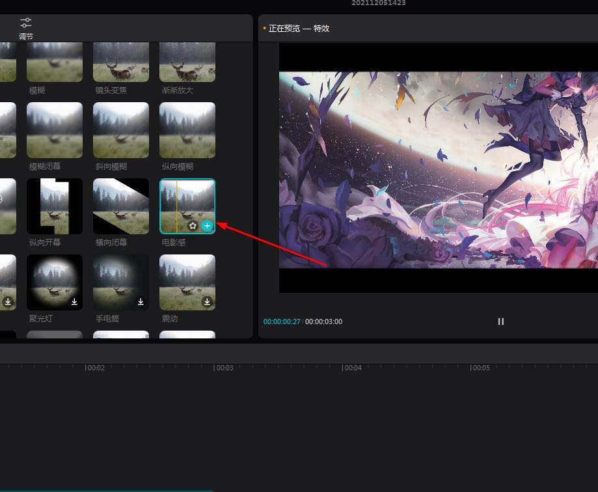Pause the preview playback
598x492 pixels.
click(x=500, y=321)
